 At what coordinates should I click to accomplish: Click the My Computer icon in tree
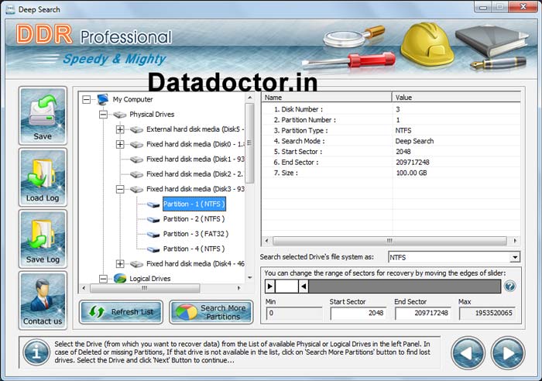[103, 99]
